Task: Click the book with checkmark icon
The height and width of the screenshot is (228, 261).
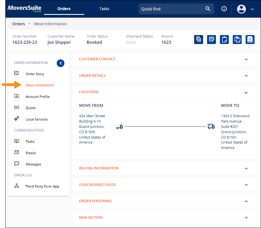Action: [x=250, y=40]
